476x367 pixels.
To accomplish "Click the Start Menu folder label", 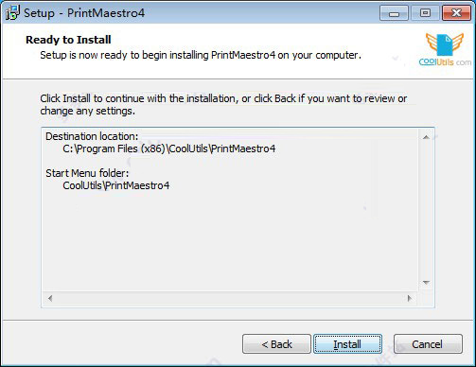I will 87,173.
